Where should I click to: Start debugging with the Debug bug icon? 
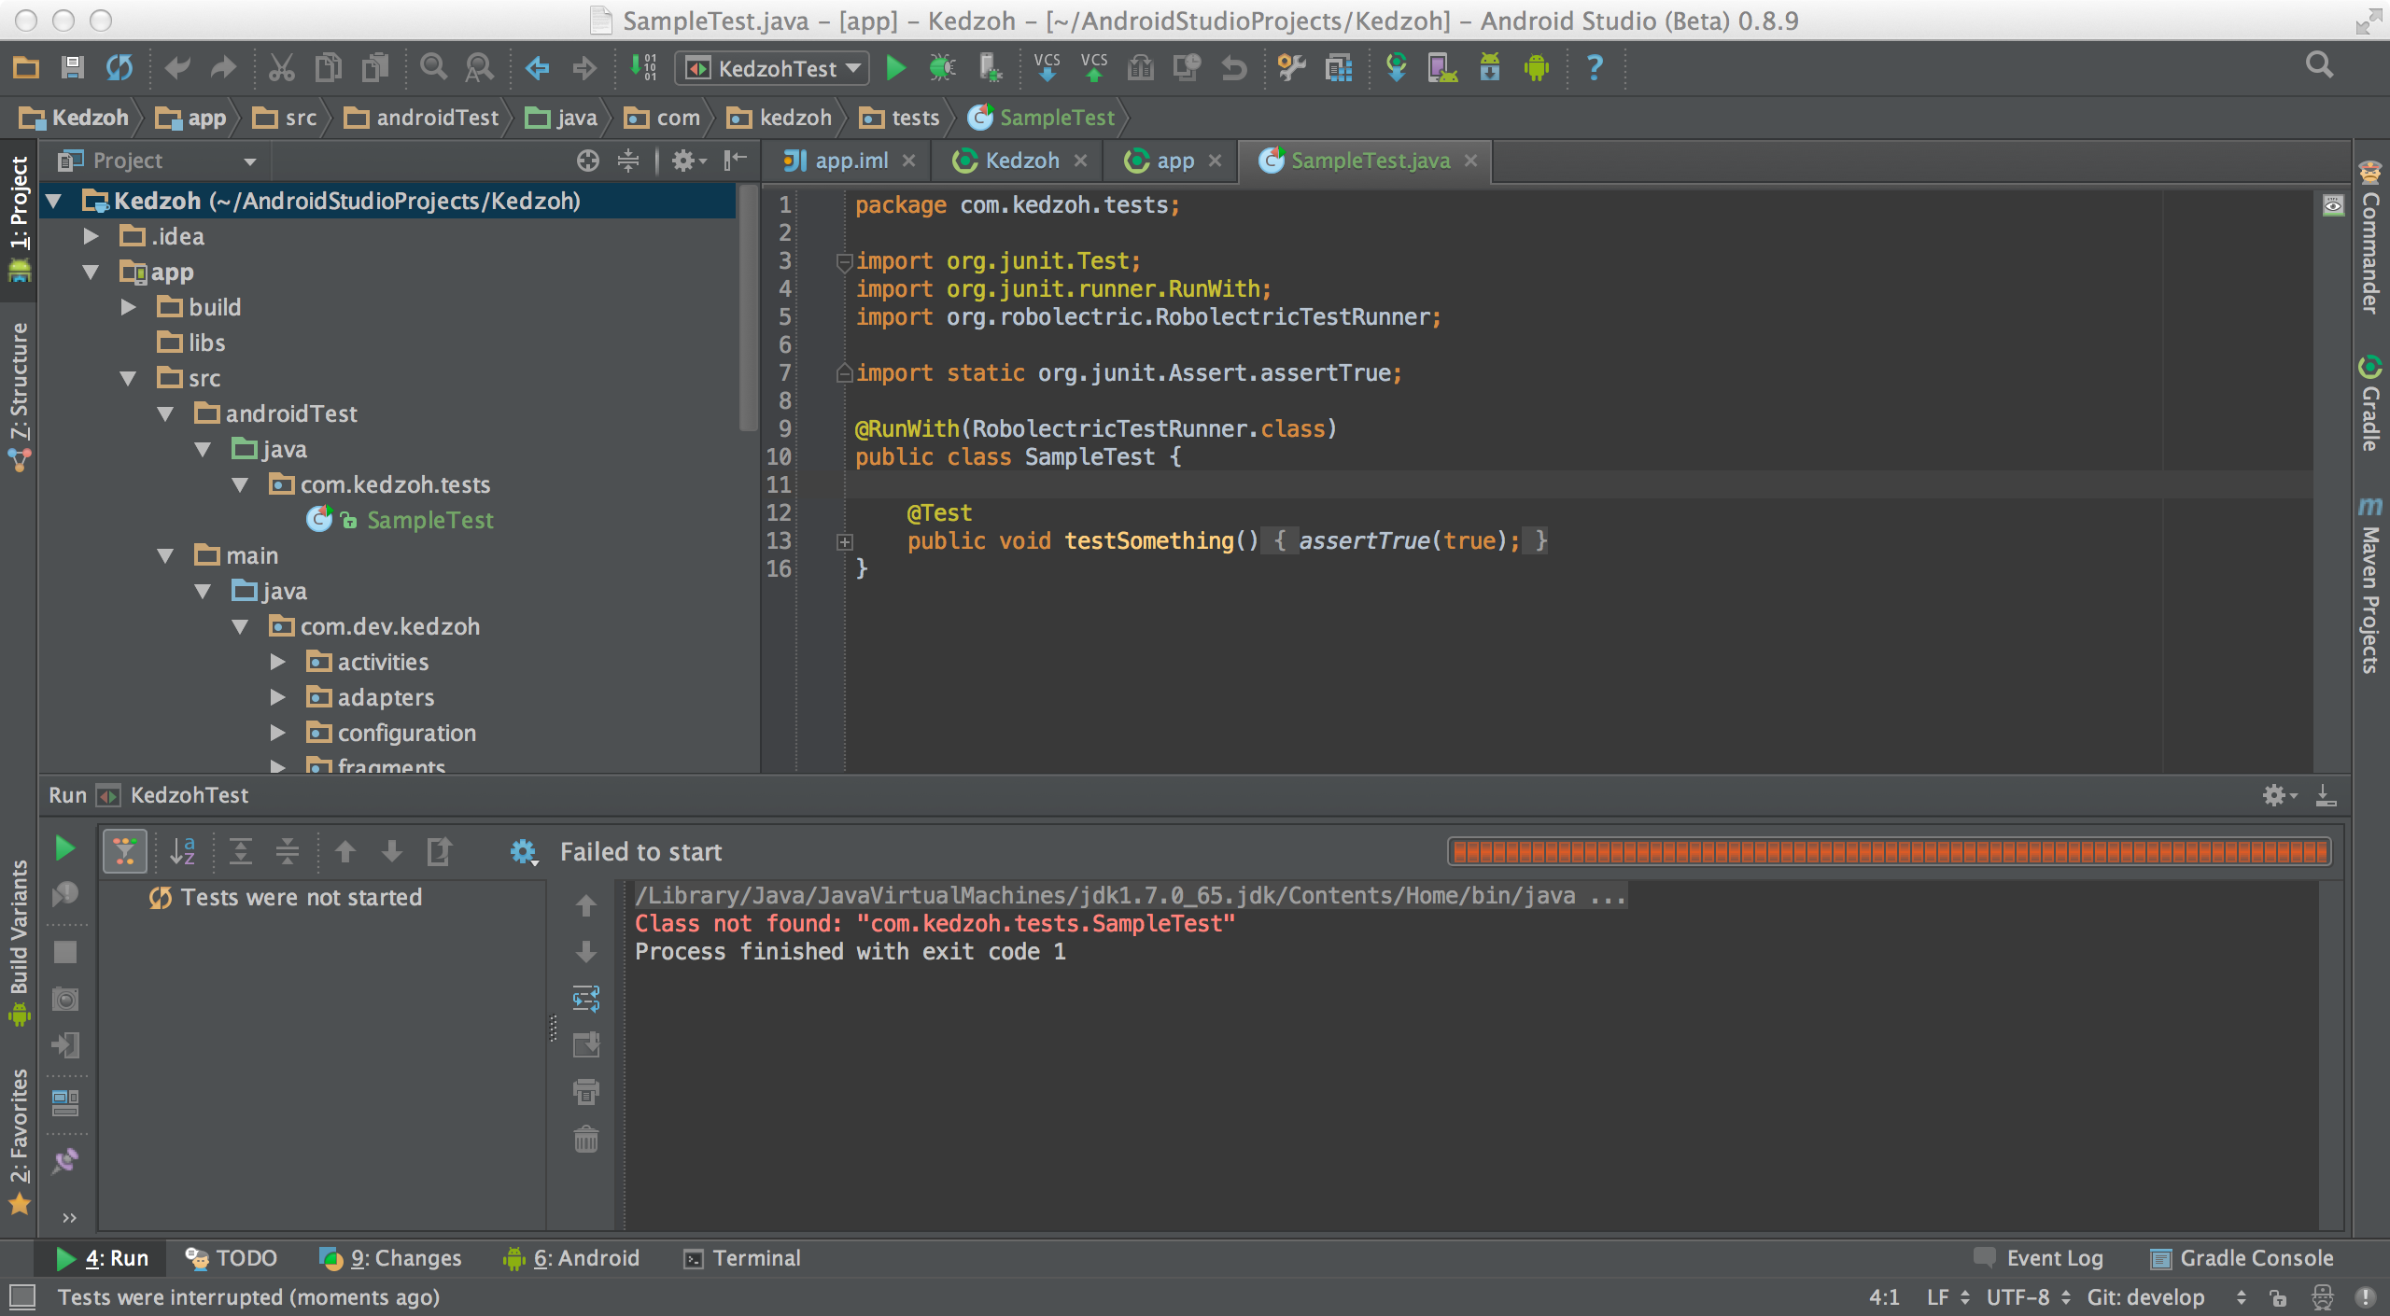[x=942, y=68]
